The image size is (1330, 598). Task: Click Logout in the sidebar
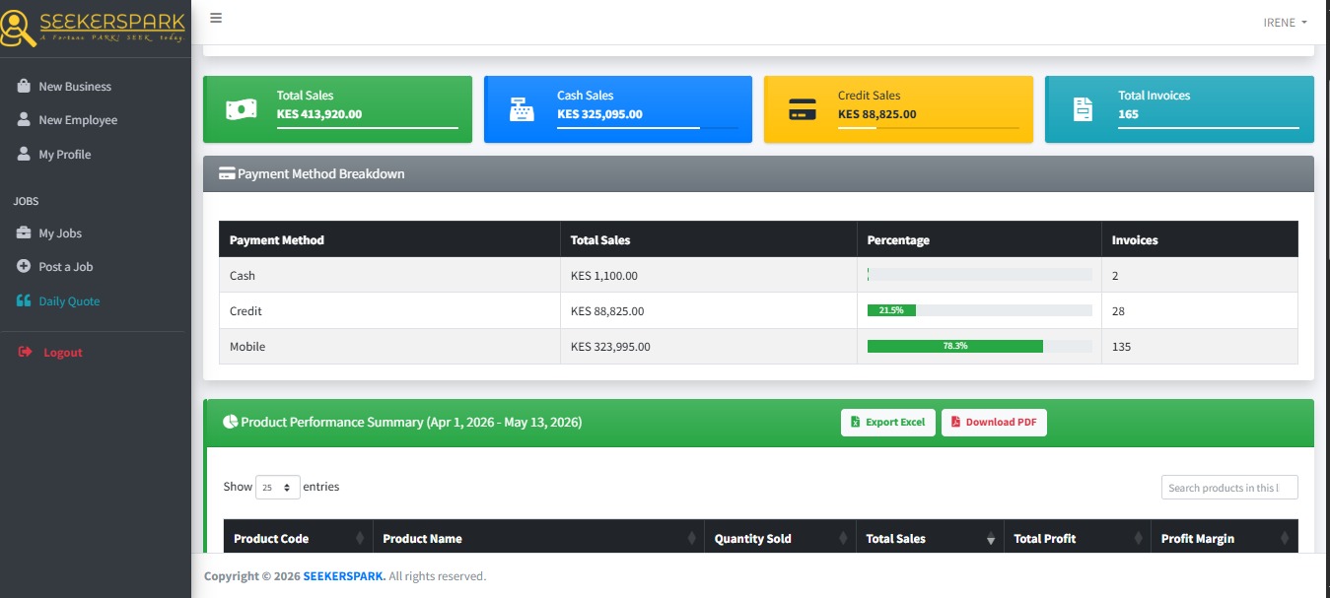pos(96,352)
